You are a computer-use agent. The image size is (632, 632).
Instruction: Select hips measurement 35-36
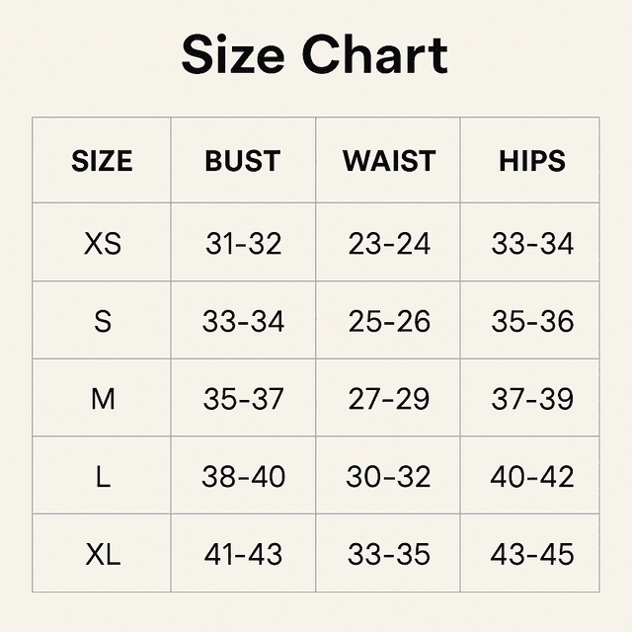pos(532,322)
